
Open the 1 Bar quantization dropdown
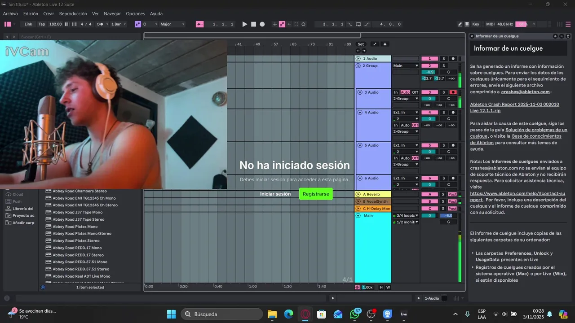coord(119,24)
